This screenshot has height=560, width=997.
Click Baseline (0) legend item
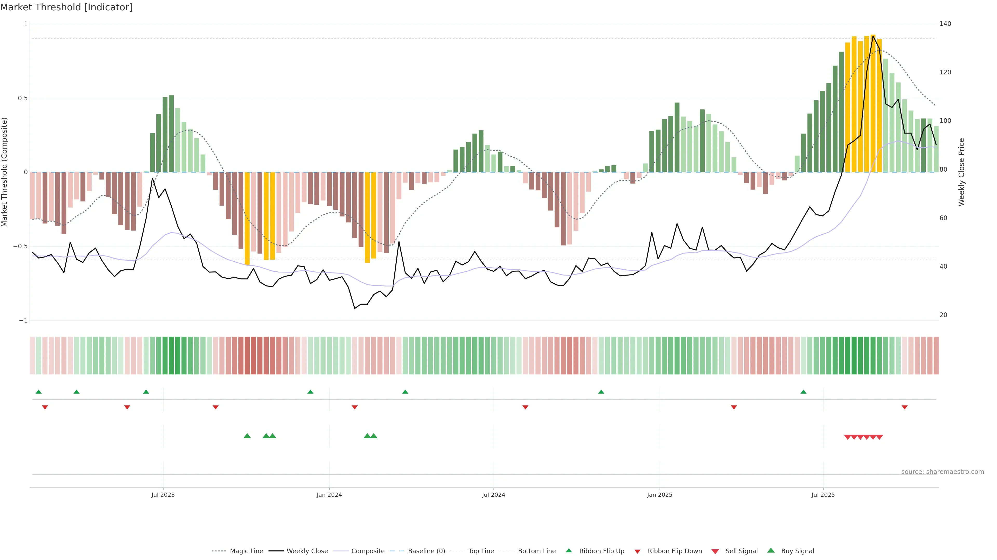(x=426, y=551)
